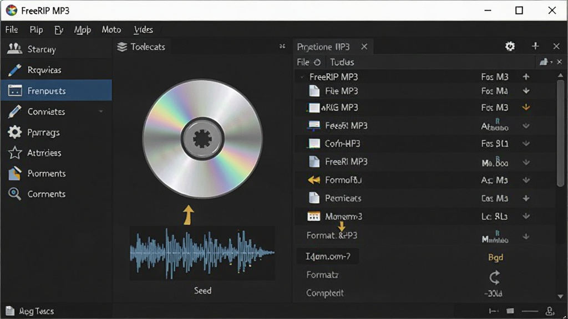Click the Tudus toolbar button
568x319 pixels.
[x=342, y=62]
